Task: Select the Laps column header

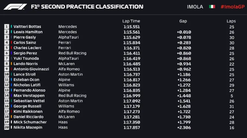Action: [231, 21]
